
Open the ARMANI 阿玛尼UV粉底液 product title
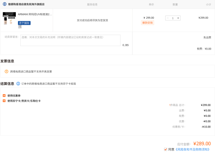tap(35, 14)
